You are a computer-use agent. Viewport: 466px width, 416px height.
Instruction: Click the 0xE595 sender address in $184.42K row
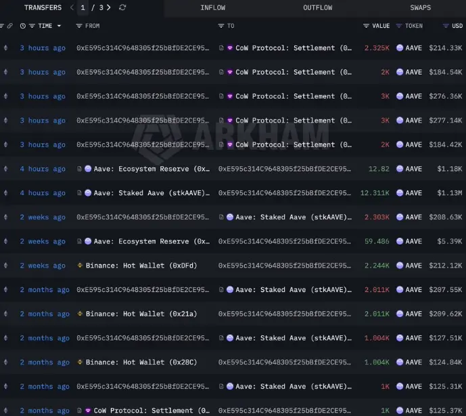143,145
